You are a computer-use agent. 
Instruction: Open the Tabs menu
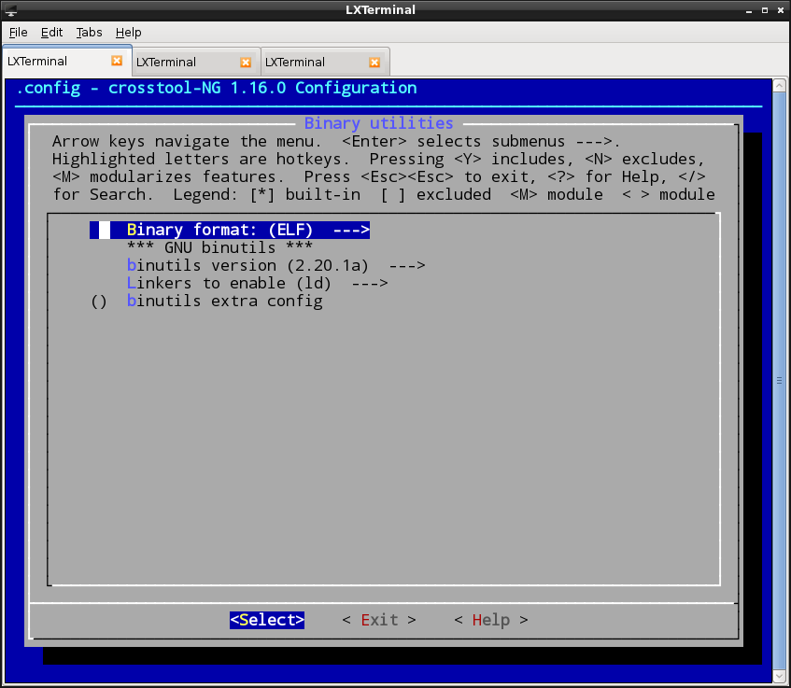pyautogui.click(x=89, y=33)
